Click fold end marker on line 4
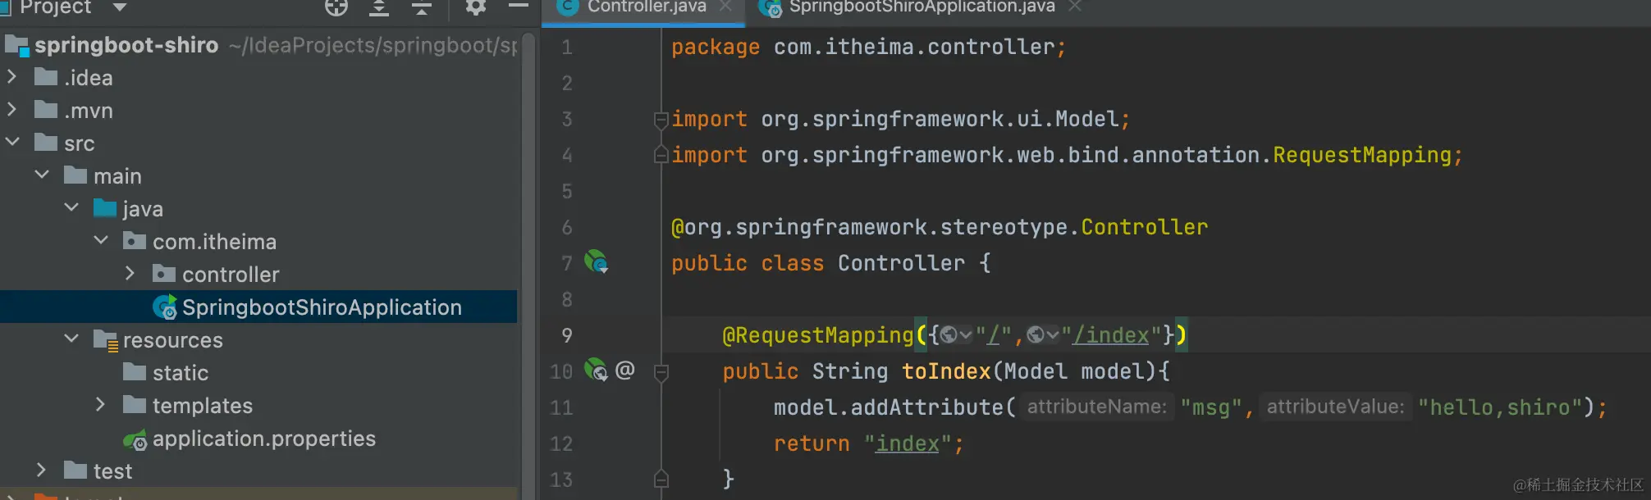This screenshot has width=1651, height=500. 661,153
